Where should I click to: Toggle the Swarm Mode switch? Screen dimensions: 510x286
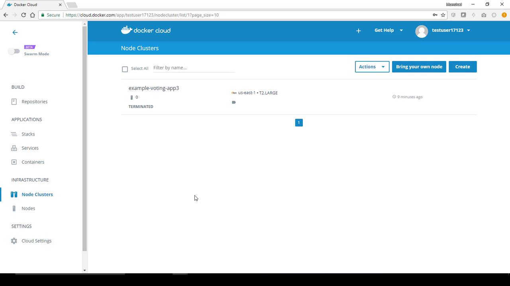(x=14, y=51)
